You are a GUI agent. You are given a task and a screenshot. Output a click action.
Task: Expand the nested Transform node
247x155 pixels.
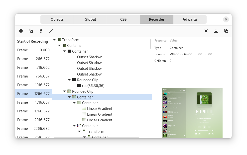(x=79, y=131)
